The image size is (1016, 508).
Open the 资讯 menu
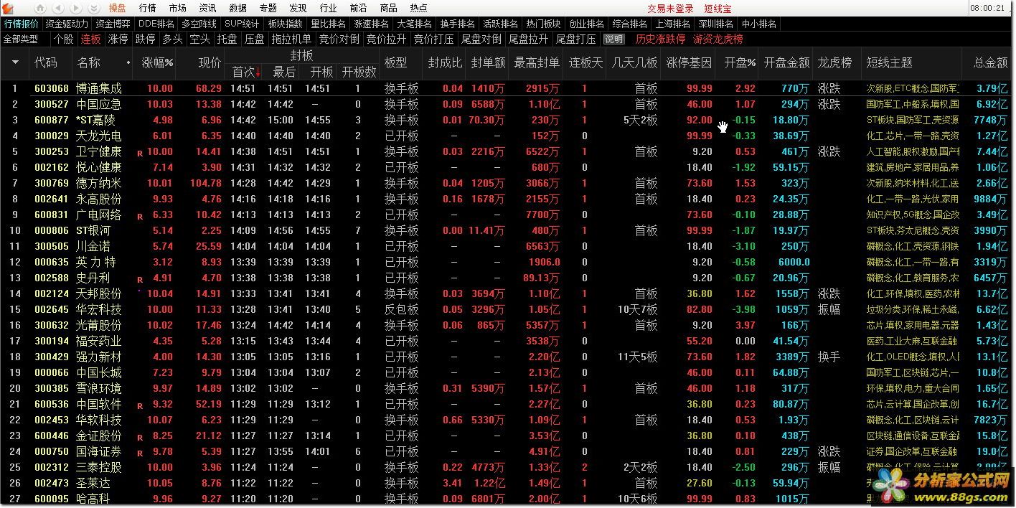[x=208, y=8]
